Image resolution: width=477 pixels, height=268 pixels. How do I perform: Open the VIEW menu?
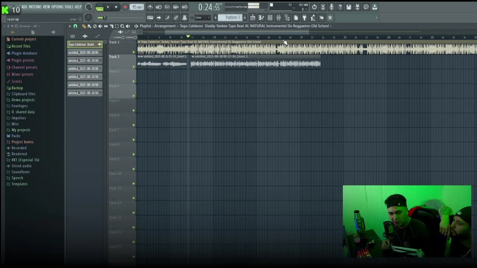pos(46,7)
